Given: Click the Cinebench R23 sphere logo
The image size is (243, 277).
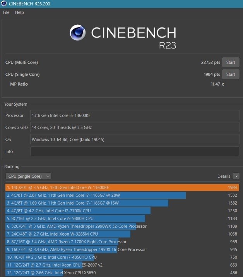Looking at the screenshot, I should pos(78,33).
